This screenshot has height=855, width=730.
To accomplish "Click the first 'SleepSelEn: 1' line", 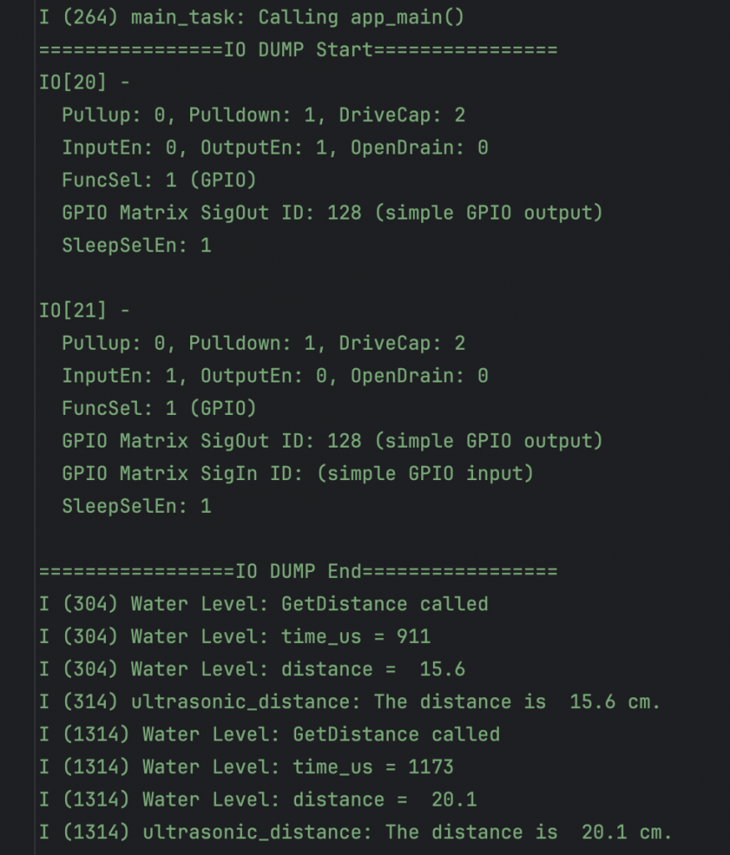I will click(136, 245).
